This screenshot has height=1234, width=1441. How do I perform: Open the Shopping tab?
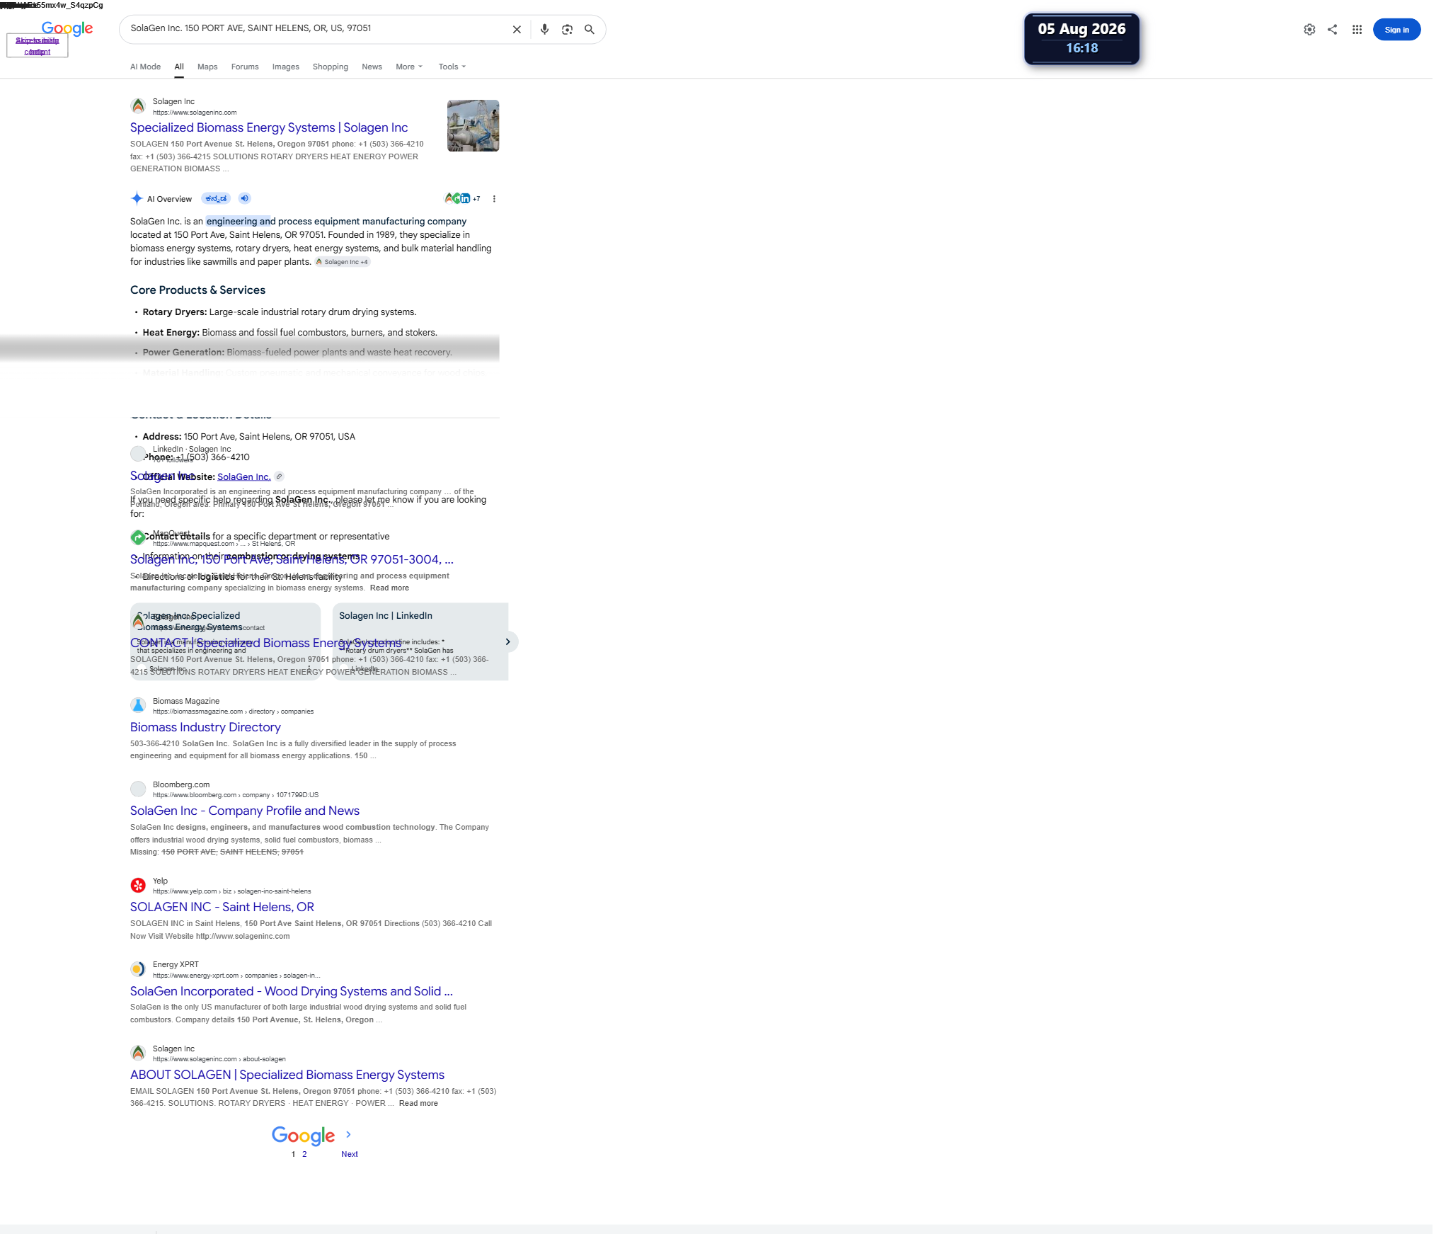pos(331,67)
